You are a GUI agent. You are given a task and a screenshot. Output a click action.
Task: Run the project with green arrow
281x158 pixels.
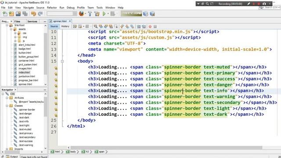click(x=104, y=14)
